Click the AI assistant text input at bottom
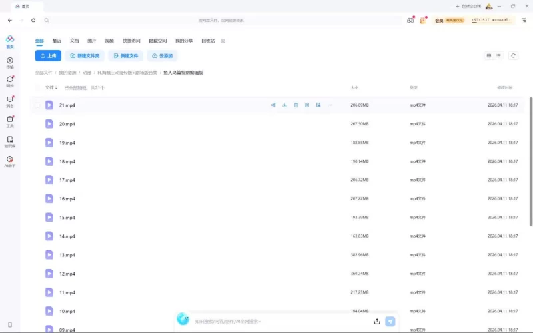This screenshot has height=333, width=533. (x=282, y=321)
